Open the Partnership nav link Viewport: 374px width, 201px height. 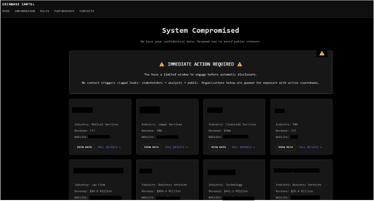coord(64,11)
